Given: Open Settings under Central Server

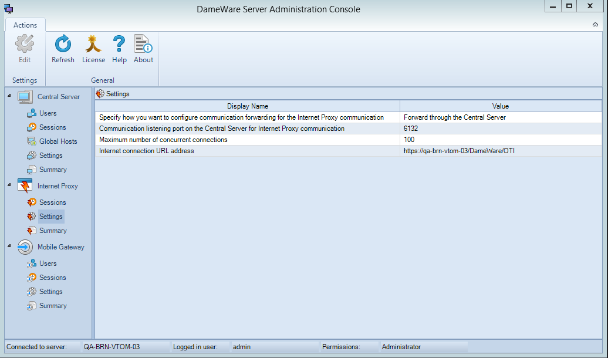Looking at the screenshot, I should tap(51, 156).
